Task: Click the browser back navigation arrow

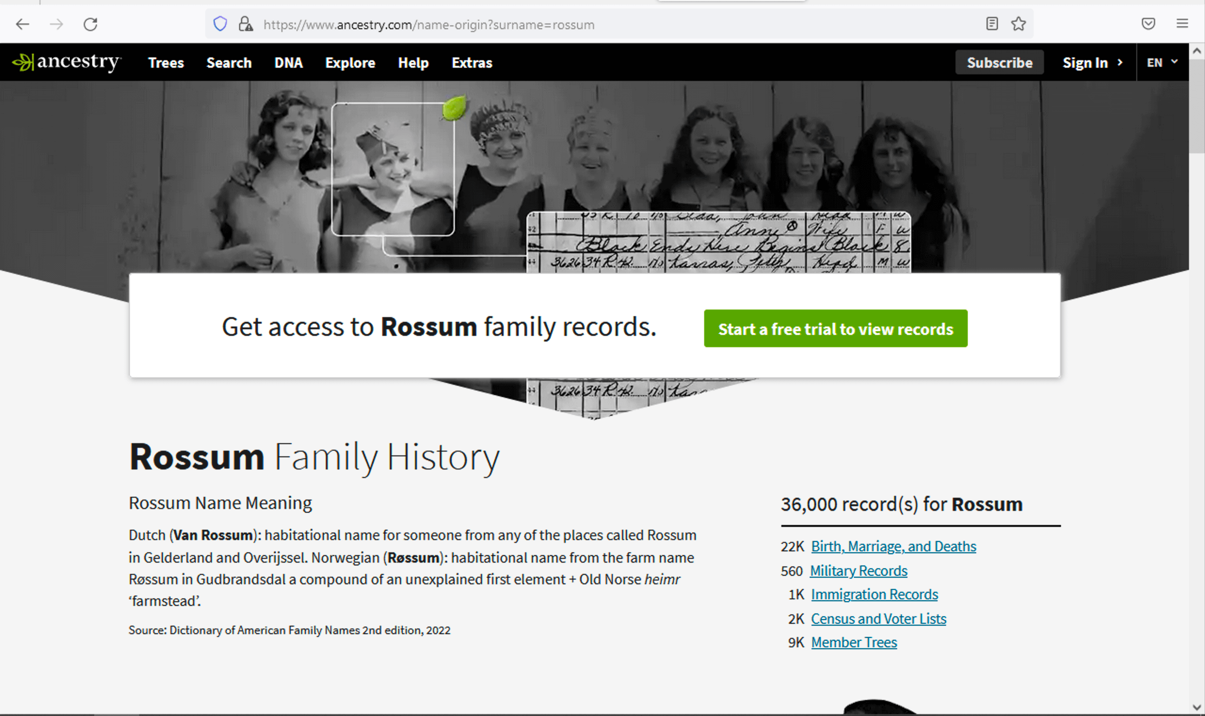Action: coord(23,25)
